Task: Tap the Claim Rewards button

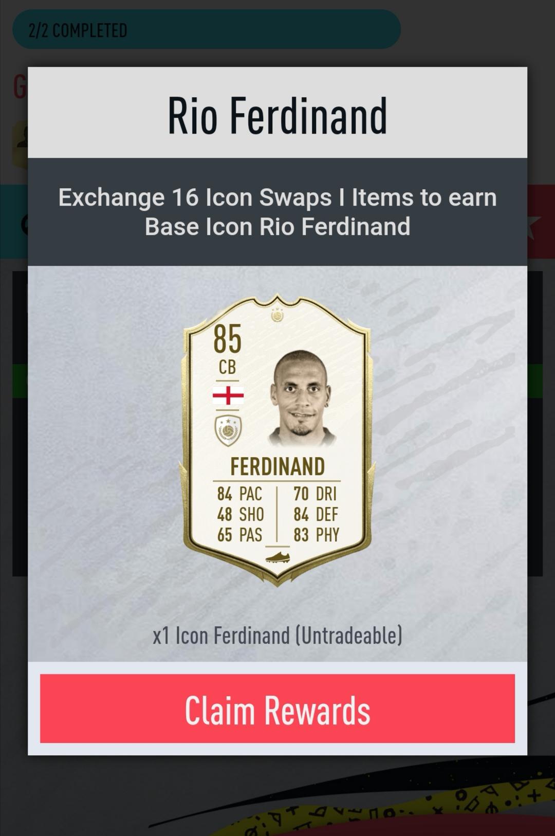Action: coord(277,708)
